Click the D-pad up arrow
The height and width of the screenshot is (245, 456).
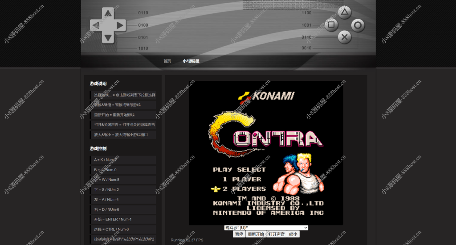[108, 13]
